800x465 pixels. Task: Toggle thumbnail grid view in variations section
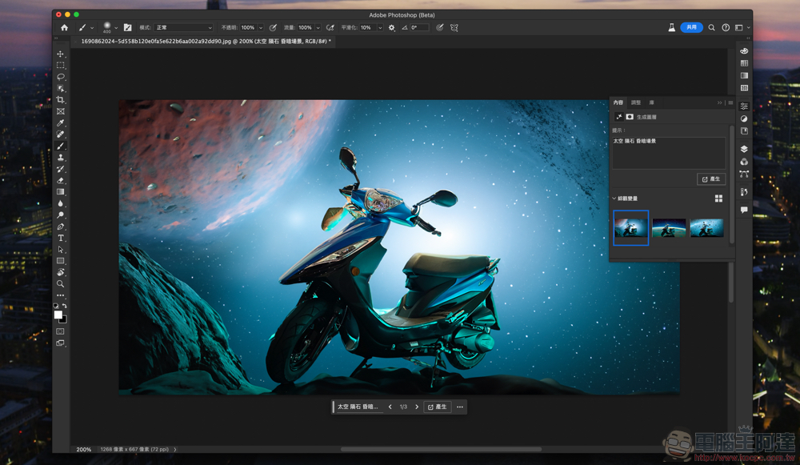coord(718,198)
